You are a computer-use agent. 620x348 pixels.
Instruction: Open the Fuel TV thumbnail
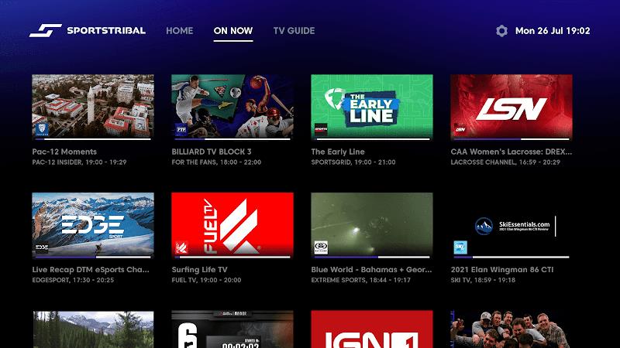232,223
